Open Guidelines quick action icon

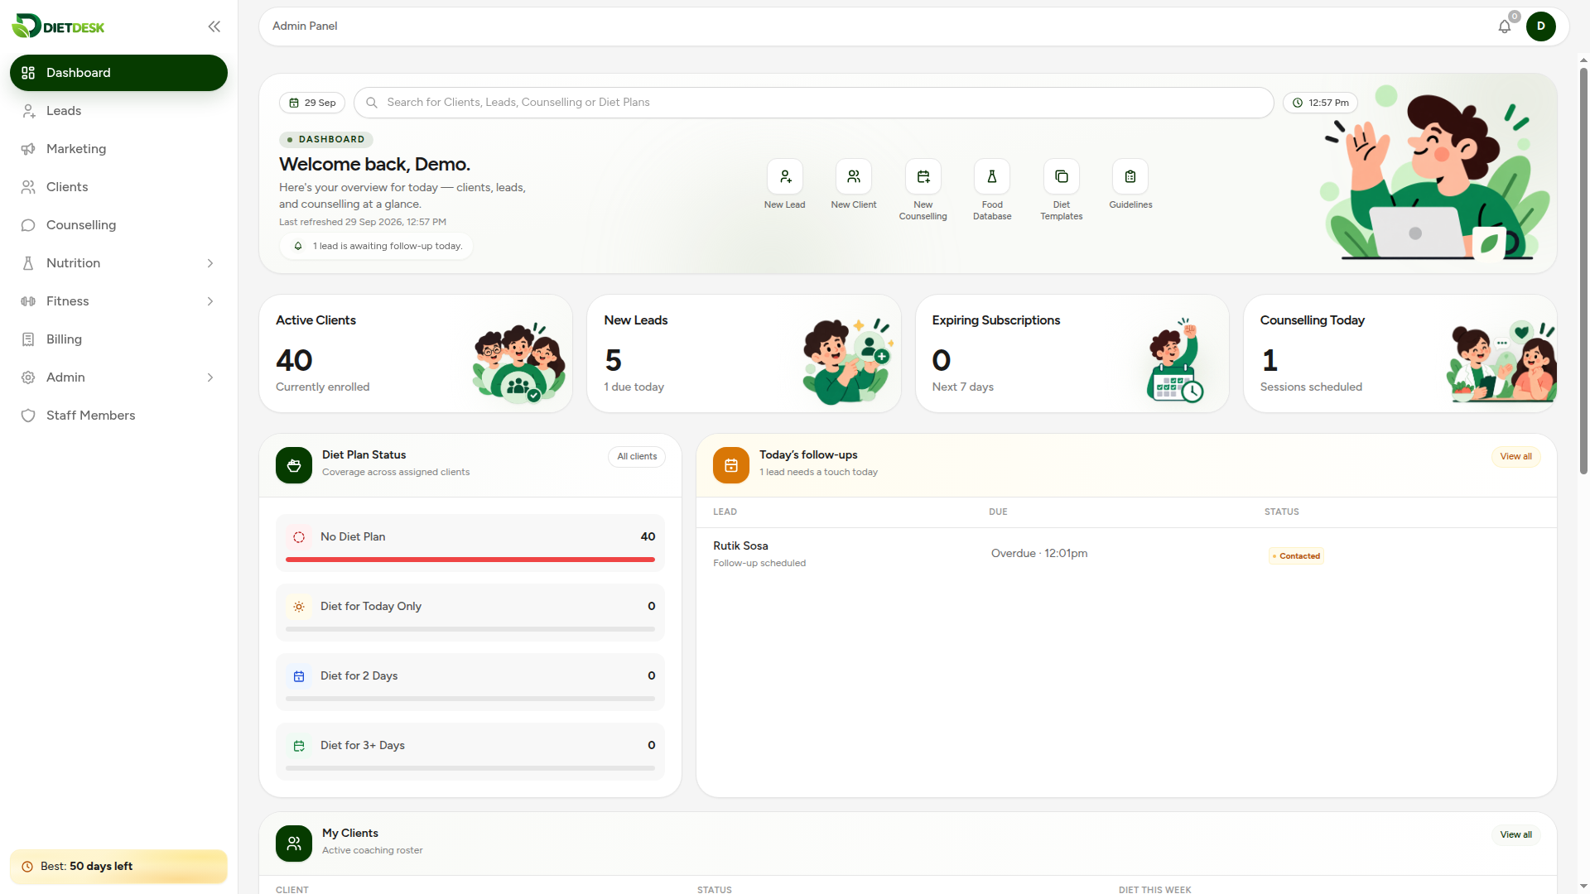point(1130,176)
